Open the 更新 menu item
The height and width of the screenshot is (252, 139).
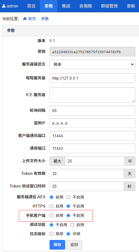click(131, 6)
